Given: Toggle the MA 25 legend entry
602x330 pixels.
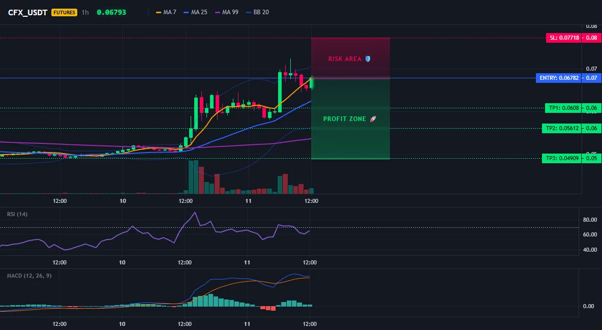Looking at the screenshot, I should 195,12.
